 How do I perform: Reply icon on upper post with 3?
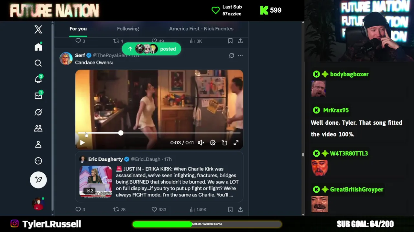(80, 41)
